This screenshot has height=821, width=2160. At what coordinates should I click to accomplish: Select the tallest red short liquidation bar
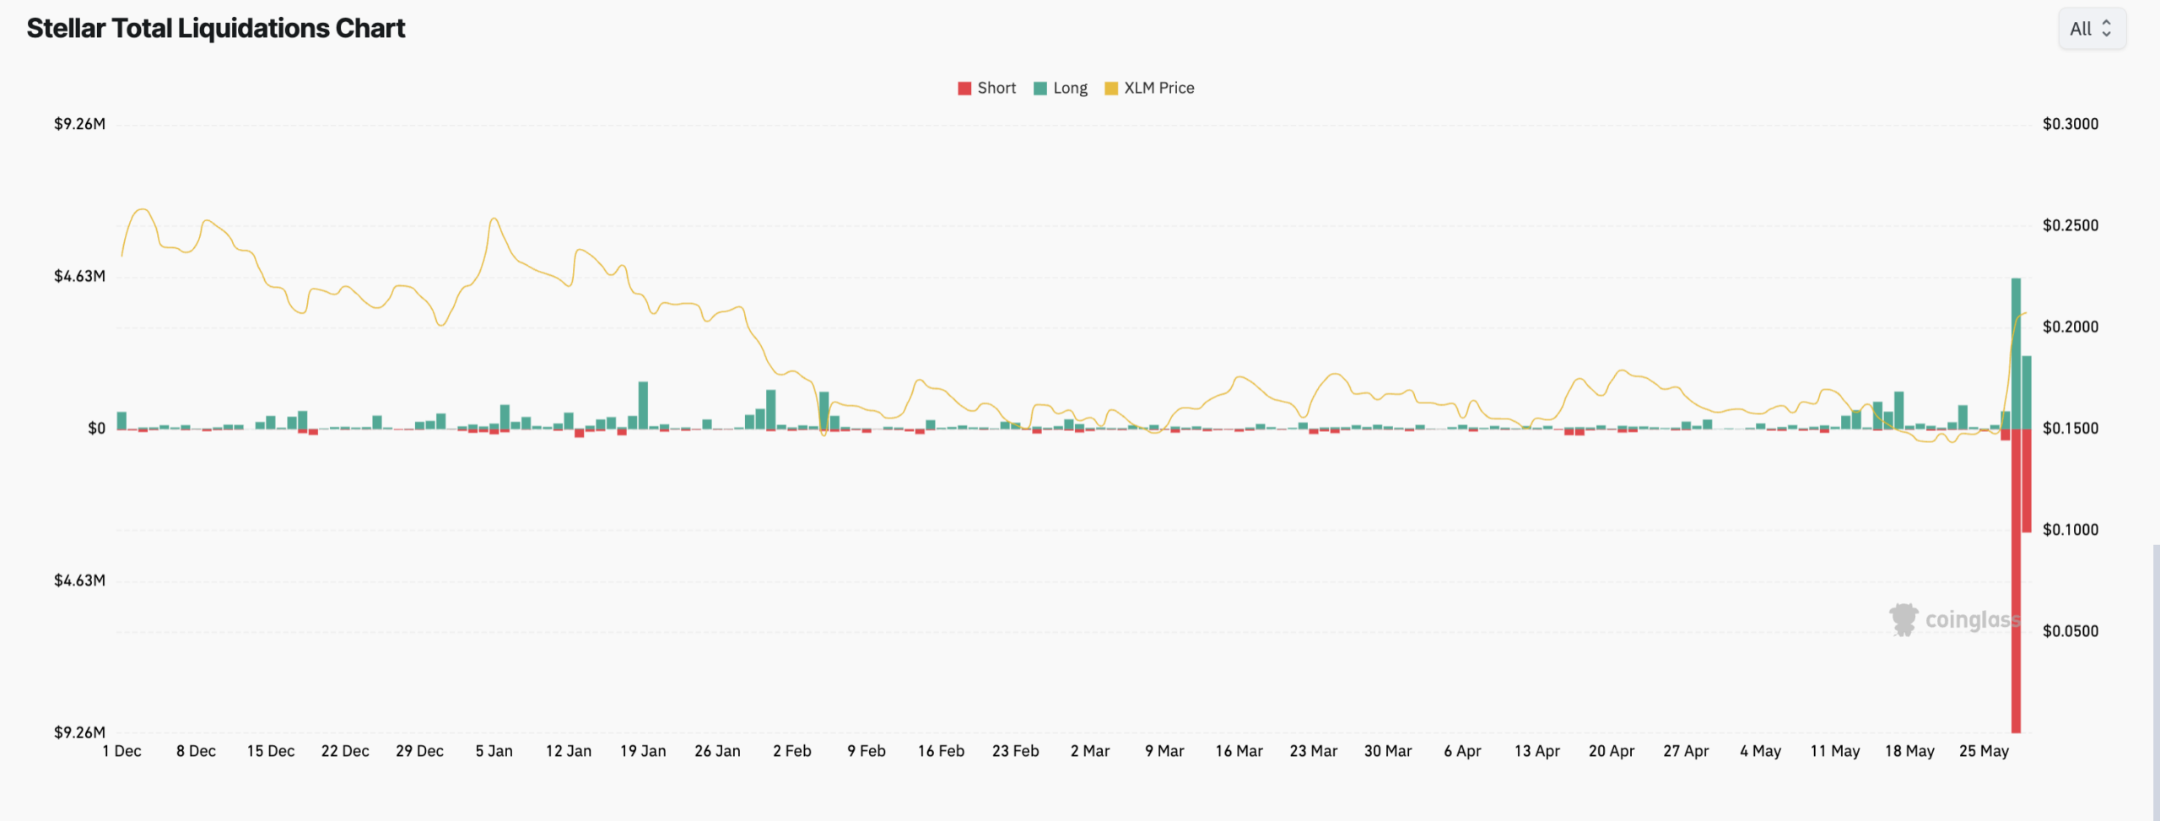(x=2016, y=581)
